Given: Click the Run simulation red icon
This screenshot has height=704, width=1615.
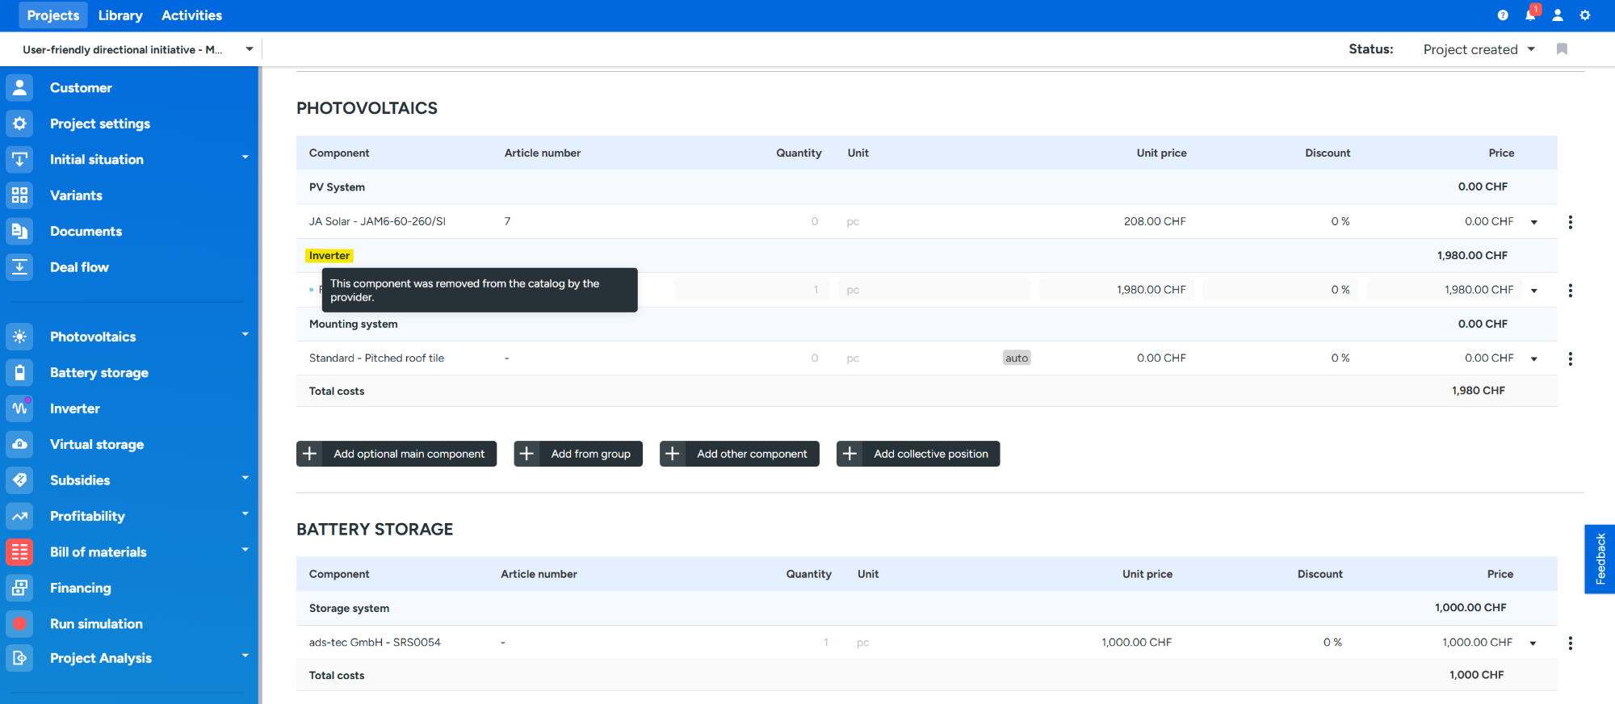Looking at the screenshot, I should pos(20,624).
